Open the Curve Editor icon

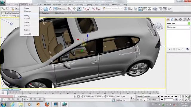pos(145,9)
